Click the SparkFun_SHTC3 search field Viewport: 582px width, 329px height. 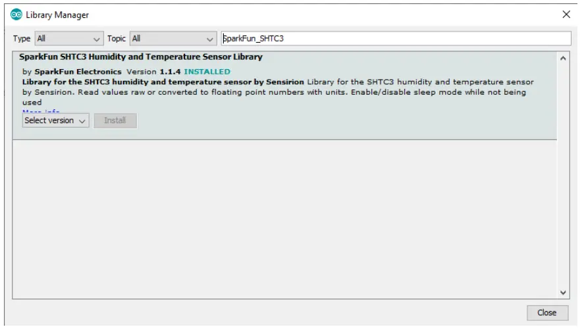point(395,39)
